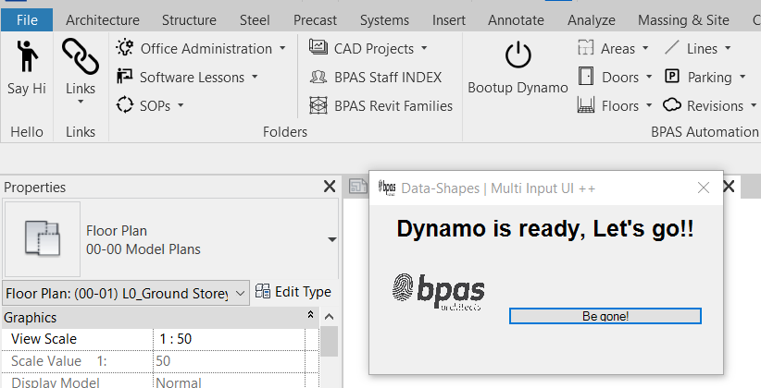Click the bpas fingerprint icon in dialog title
The image size is (761, 388).
coord(387,188)
